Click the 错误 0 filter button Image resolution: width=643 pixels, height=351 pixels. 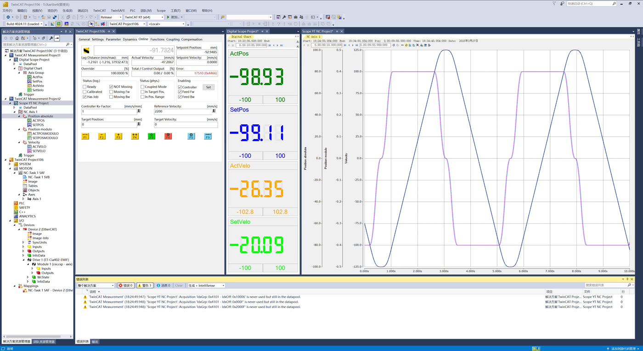tap(126, 285)
